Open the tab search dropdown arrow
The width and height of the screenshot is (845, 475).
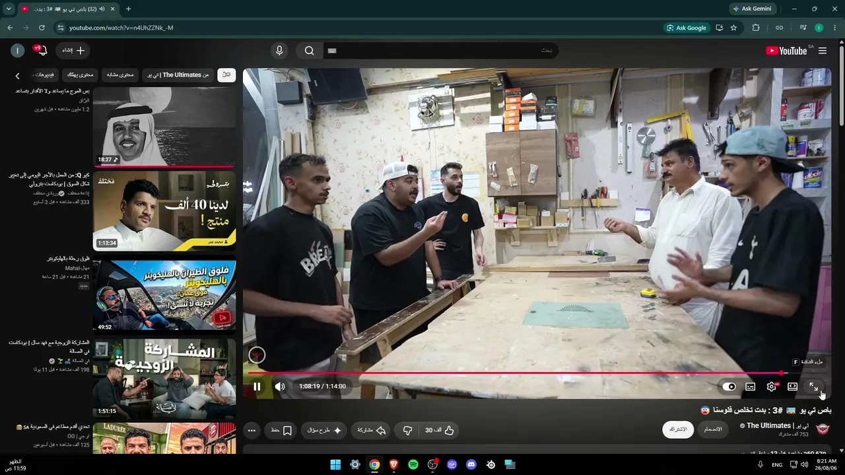9,9
